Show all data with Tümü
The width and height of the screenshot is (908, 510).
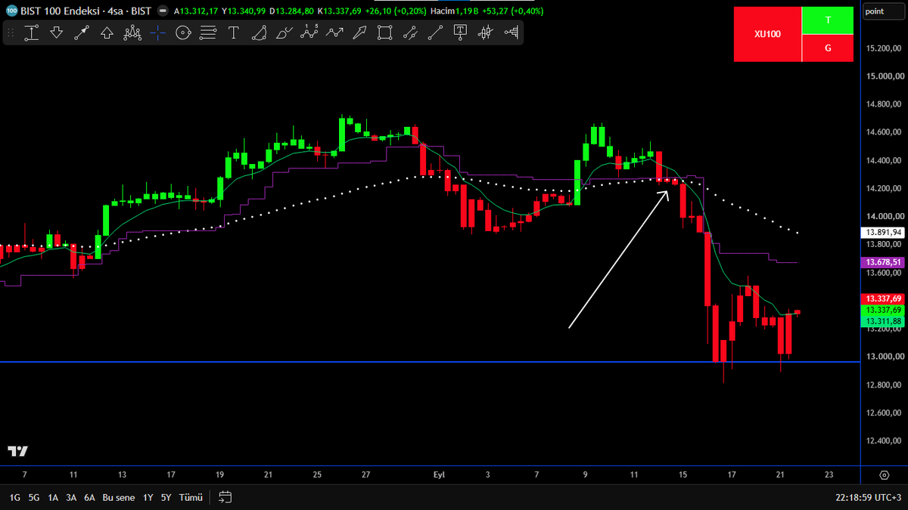tap(191, 497)
